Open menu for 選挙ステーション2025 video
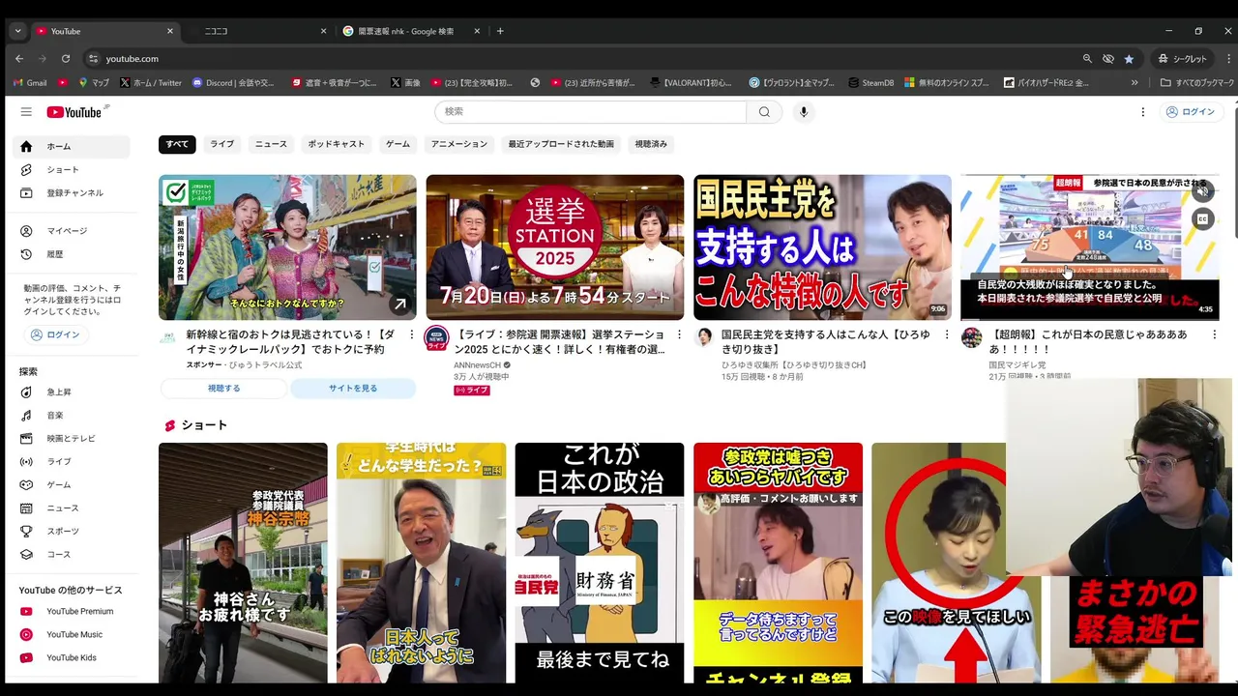1238x696 pixels. click(x=679, y=335)
